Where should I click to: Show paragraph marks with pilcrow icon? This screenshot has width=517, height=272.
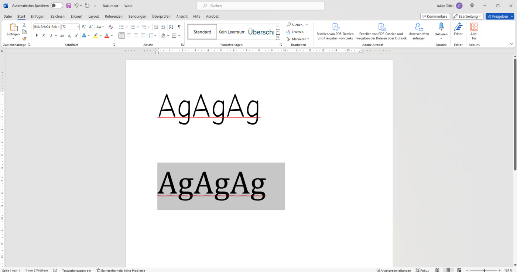point(179,27)
